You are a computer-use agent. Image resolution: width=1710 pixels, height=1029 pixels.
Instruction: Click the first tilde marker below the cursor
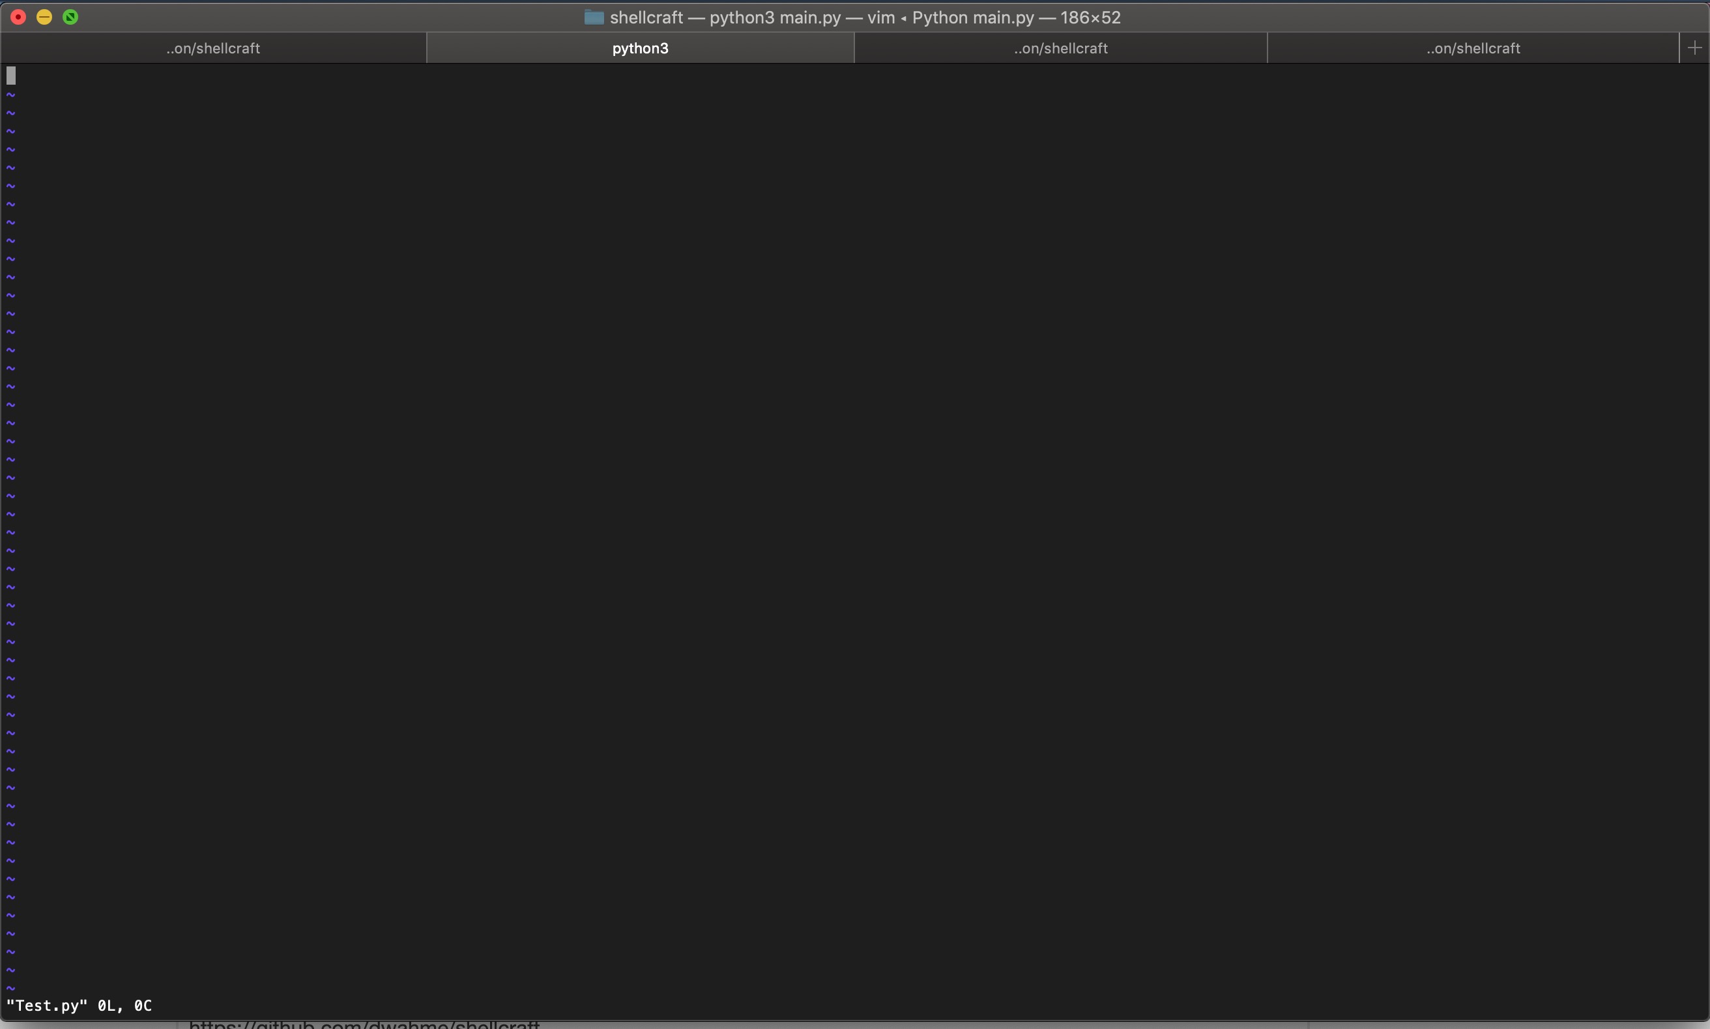pyautogui.click(x=10, y=94)
